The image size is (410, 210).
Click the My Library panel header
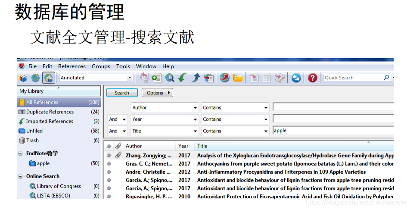click(x=59, y=91)
